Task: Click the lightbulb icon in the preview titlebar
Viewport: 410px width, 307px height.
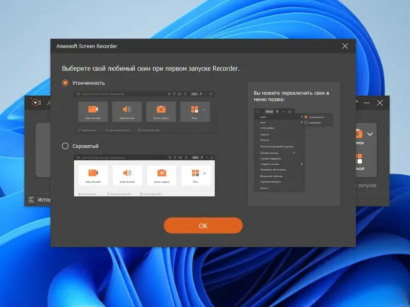Action: click(x=174, y=94)
